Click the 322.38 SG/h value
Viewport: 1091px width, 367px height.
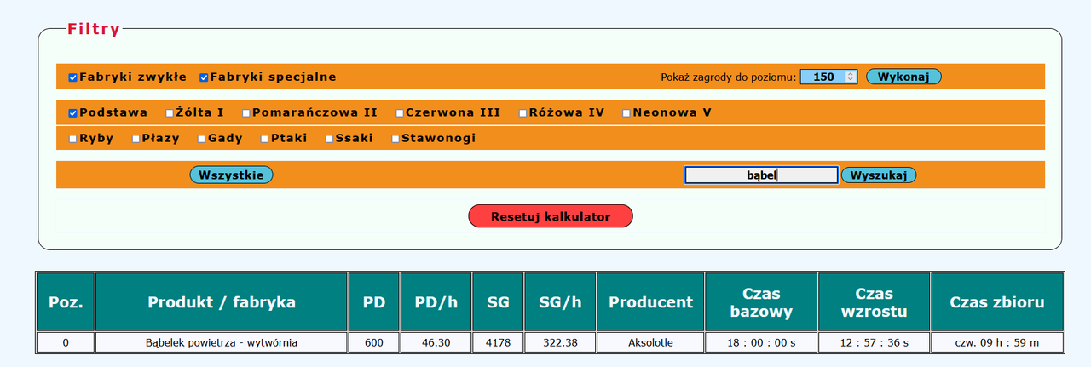click(560, 342)
